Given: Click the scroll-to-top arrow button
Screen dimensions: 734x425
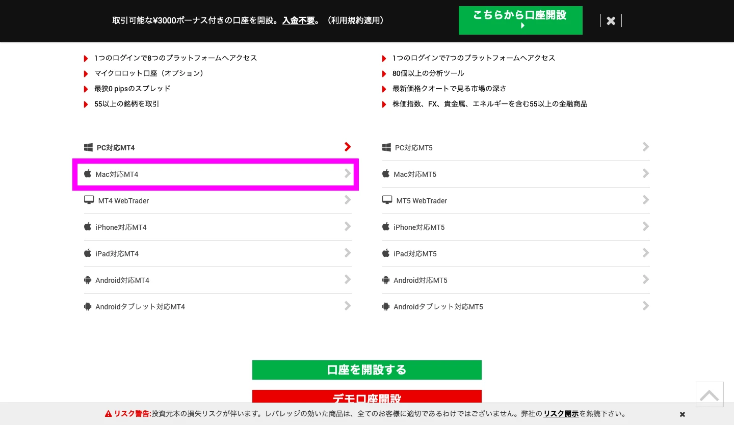Looking at the screenshot, I should [x=709, y=394].
